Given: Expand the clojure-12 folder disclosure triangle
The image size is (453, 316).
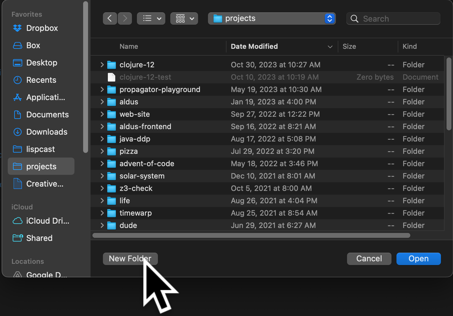Looking at the screenshot, I should tap(102, 65).
